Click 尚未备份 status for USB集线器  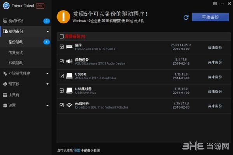pyautogui.click(x=215, y=92)
